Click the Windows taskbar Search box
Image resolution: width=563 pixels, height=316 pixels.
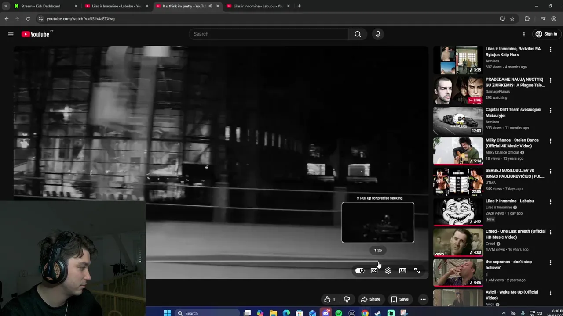[207, 313]
